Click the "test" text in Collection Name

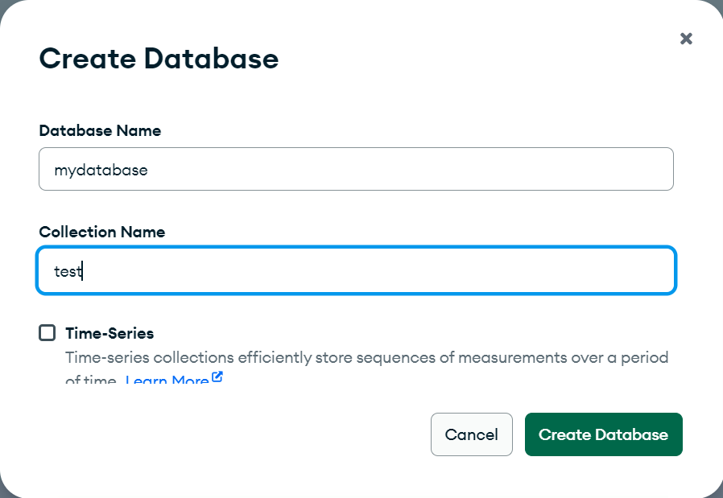(x=68, y=271)
